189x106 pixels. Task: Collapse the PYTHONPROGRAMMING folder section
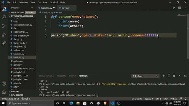click(x=22, y=16)
